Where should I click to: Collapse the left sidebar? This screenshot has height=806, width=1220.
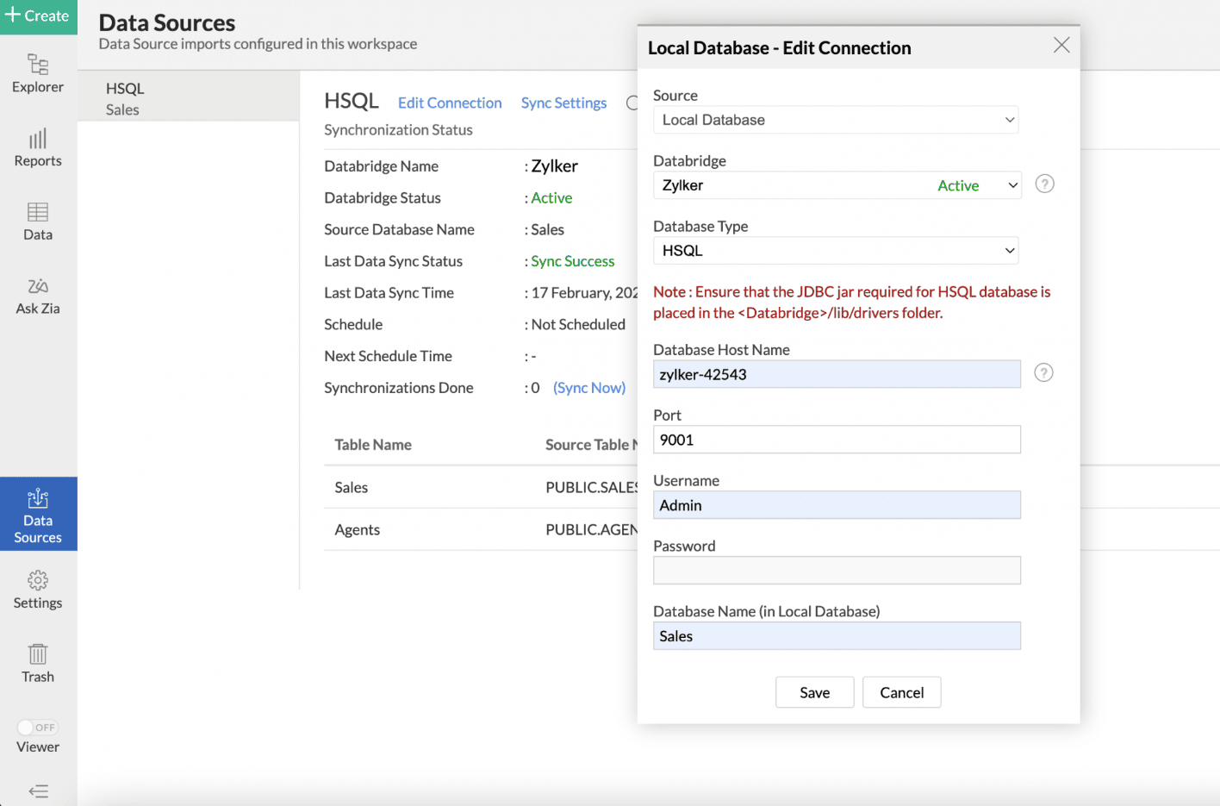38,790
